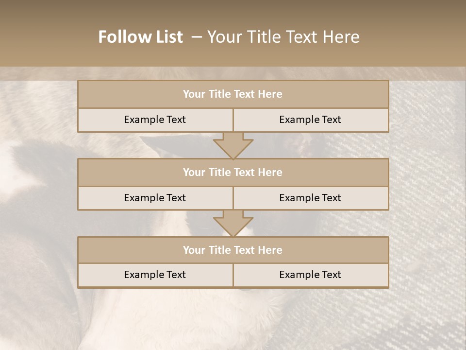Click the middle-left 'Example Text' cell
The height and width of the screenshot is (350, 466).
(x=155, y=198)
